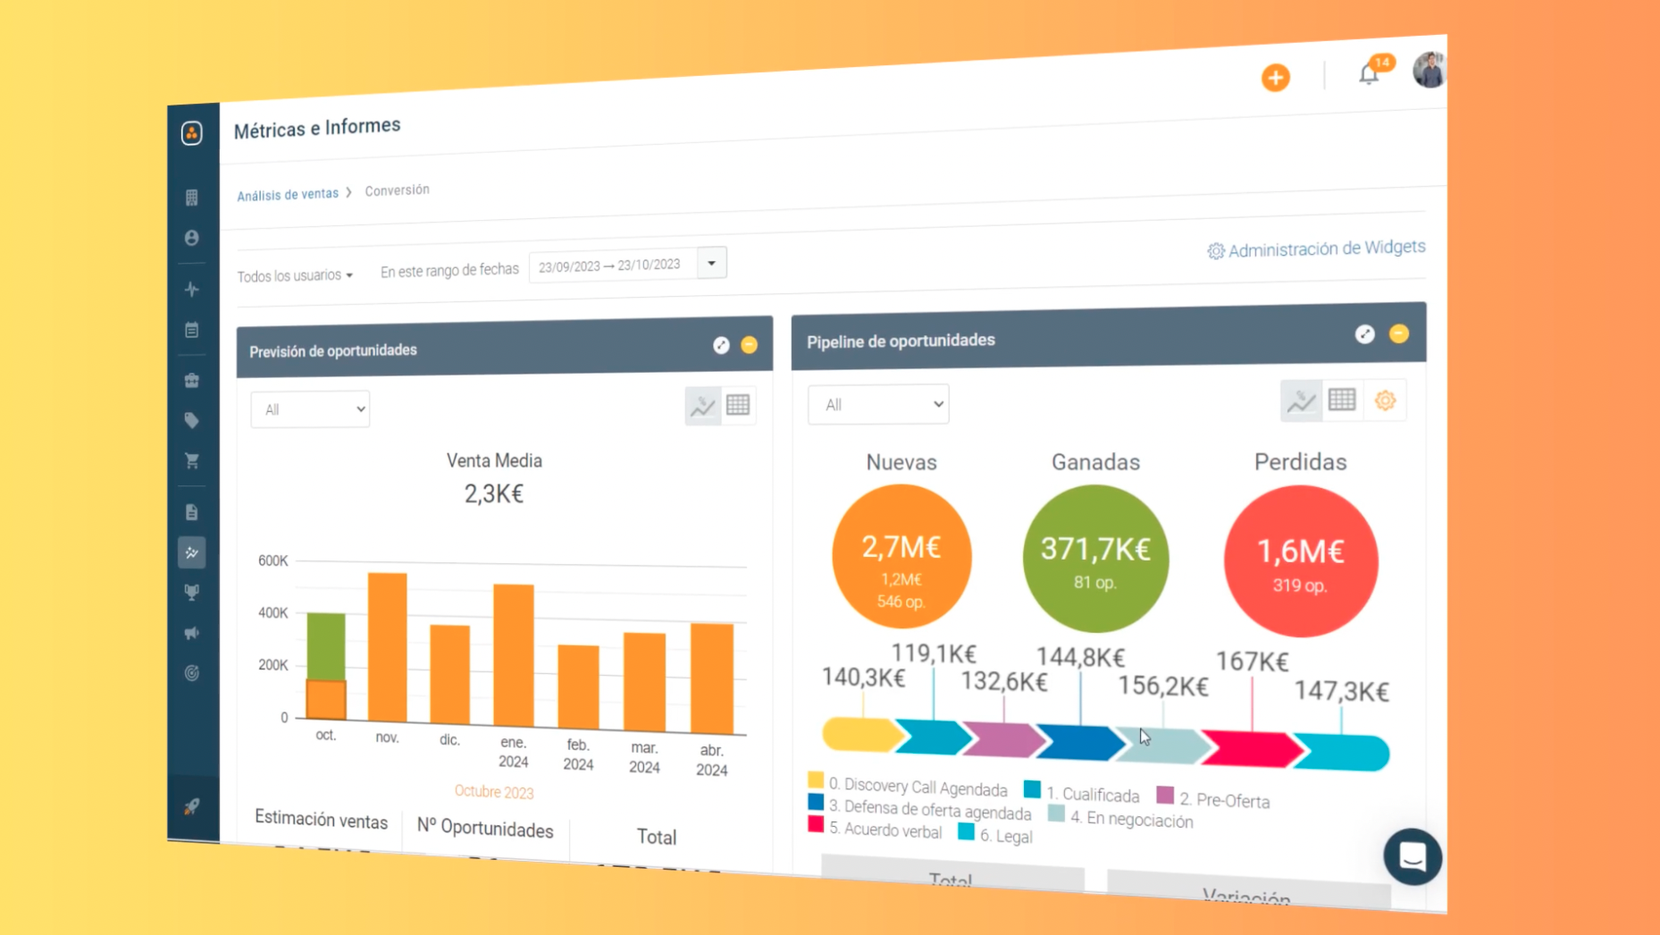The width and height of the screenshot is (1660, 935).
Task: Open the trophy goals icon in sidebar
Action: tap(191, 593)
